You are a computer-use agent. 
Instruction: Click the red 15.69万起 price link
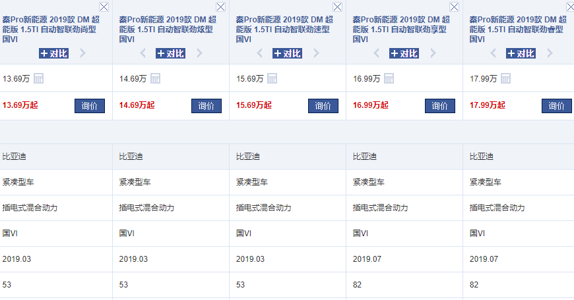pos(254,105)
